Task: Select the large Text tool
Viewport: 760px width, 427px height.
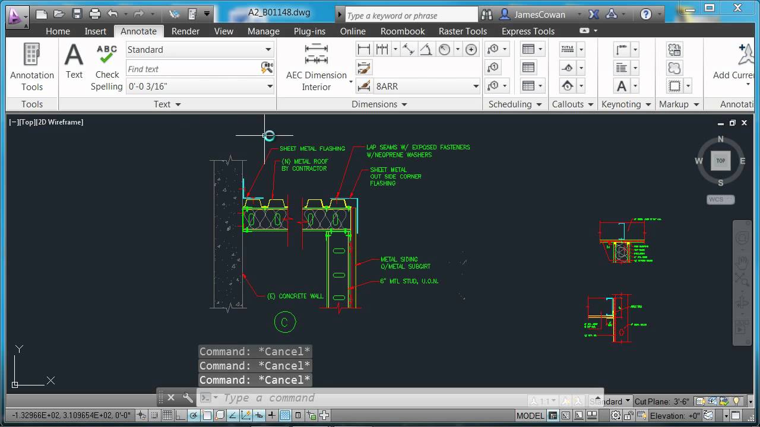Action: (74, 60)
